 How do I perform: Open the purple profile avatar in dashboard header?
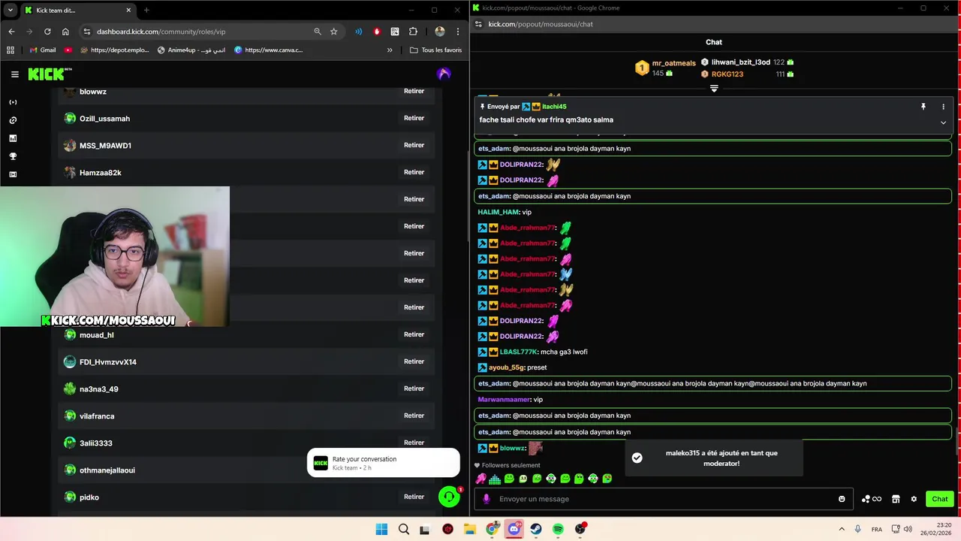coord(444,74)
